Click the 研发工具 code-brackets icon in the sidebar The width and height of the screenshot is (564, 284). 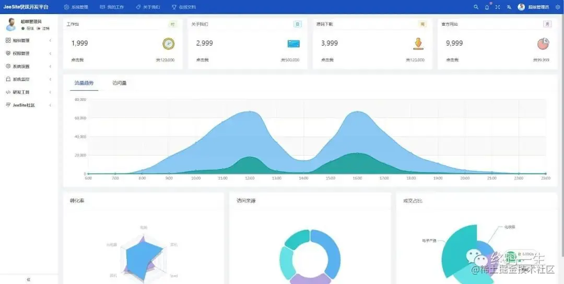(x=8, y=92)
